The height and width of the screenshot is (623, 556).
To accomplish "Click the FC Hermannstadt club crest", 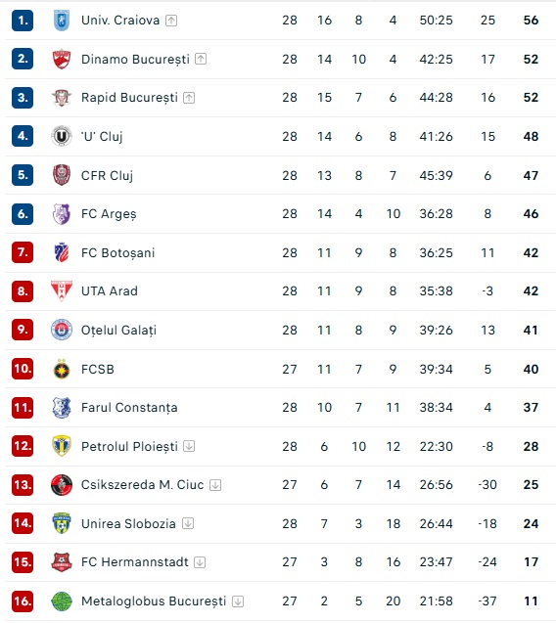I will (62, 562).
